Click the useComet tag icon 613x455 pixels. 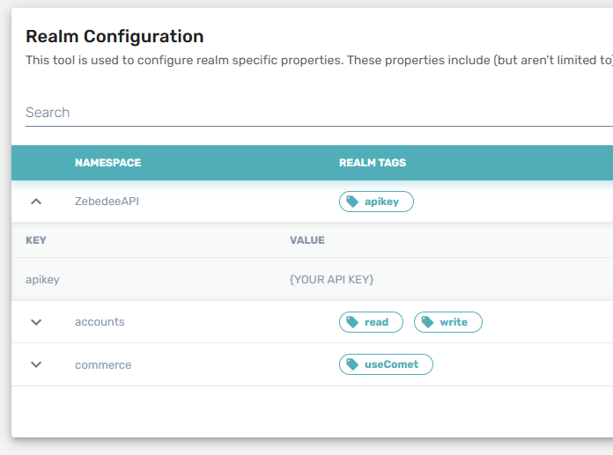pos(352,364)
